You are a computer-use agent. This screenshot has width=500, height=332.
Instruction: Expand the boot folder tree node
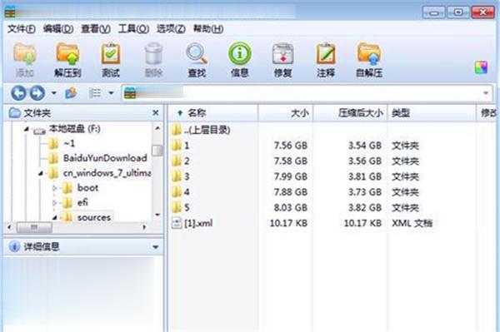[54, 188]
